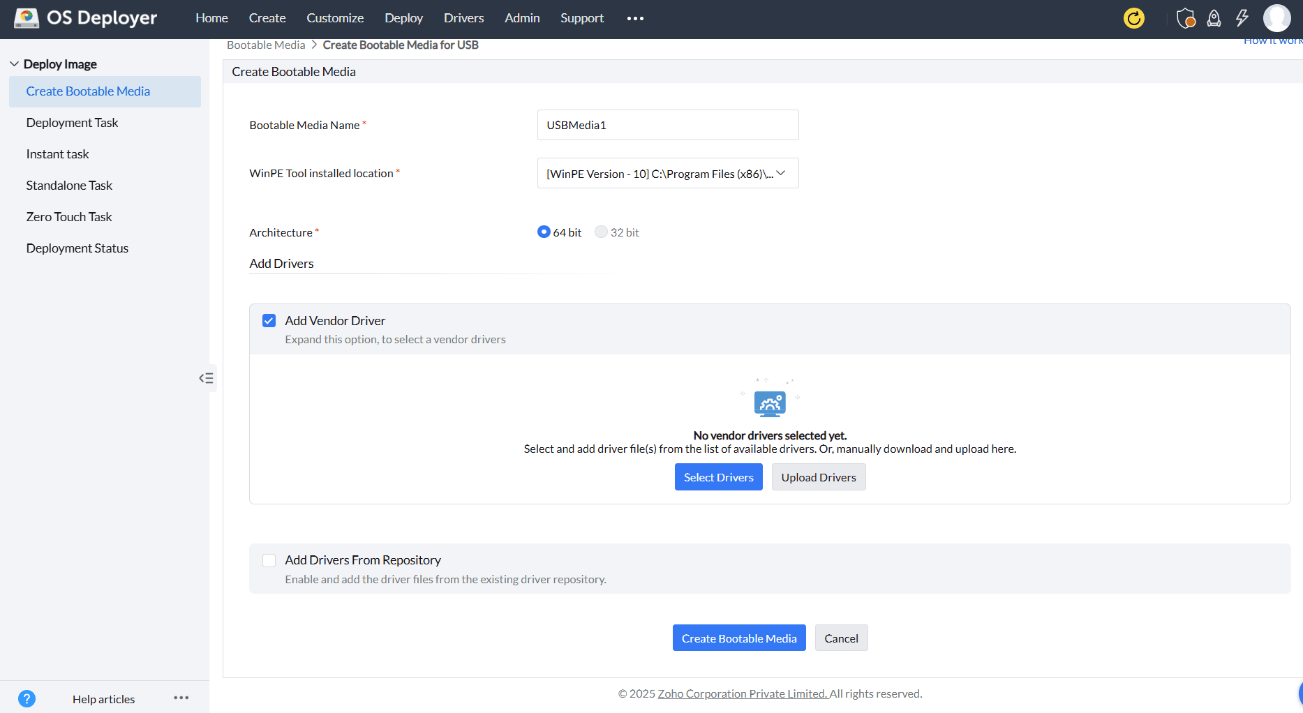Switch to the Customize menu
Screen dimensions: 1303x713
[x=335, y=17]
